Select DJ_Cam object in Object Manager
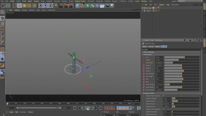The height and width of the screenshot is (116, 206). pyautogui.click(x=149, y=8)
